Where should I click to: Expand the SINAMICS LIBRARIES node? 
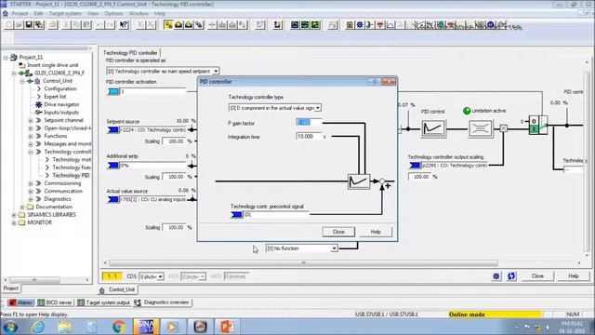click(14, 215)
